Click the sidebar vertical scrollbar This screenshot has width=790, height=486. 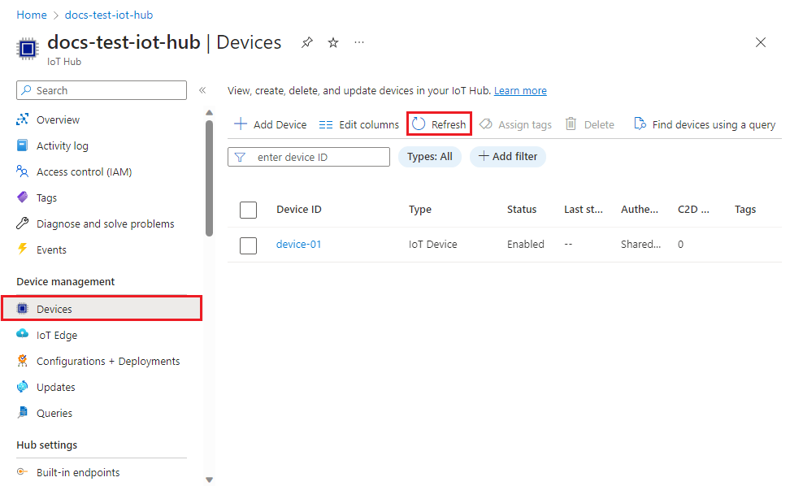(209, 179)
